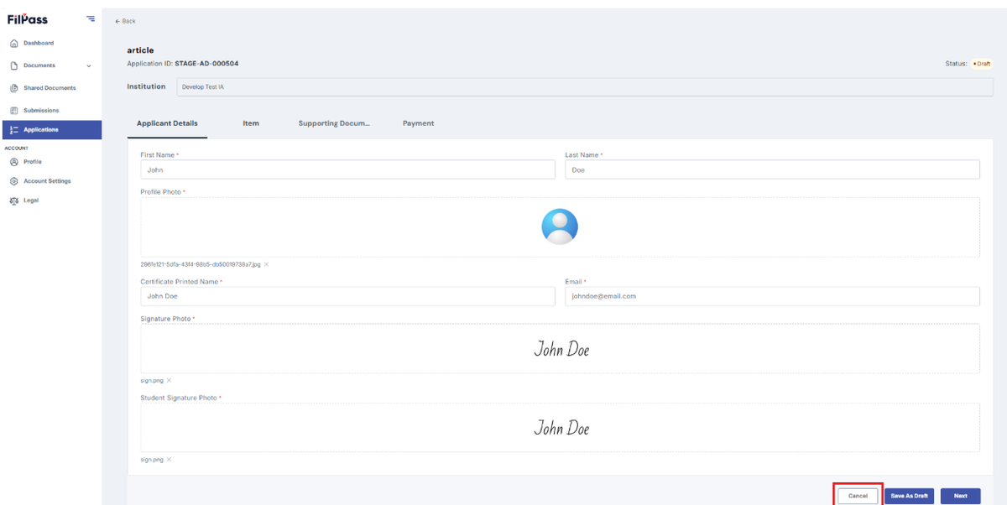The image size is (1007, 505).
Task: Click the Applications list icon
Action: point(13,130)
